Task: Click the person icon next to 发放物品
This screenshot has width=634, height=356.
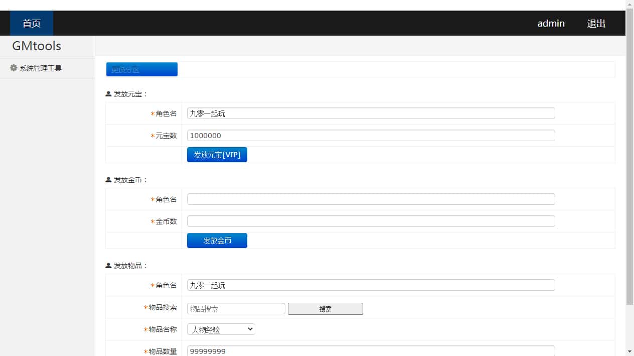Action: pyautogui.click(x=108, y=266)
